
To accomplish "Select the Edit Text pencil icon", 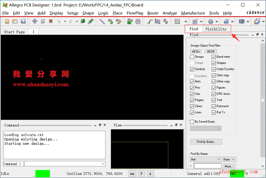I will [x=118, y=21].
